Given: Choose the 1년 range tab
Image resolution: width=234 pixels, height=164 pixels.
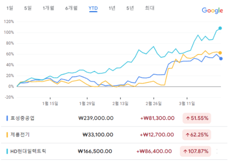Looking at the screenshot, I should [x=112, y=8].
